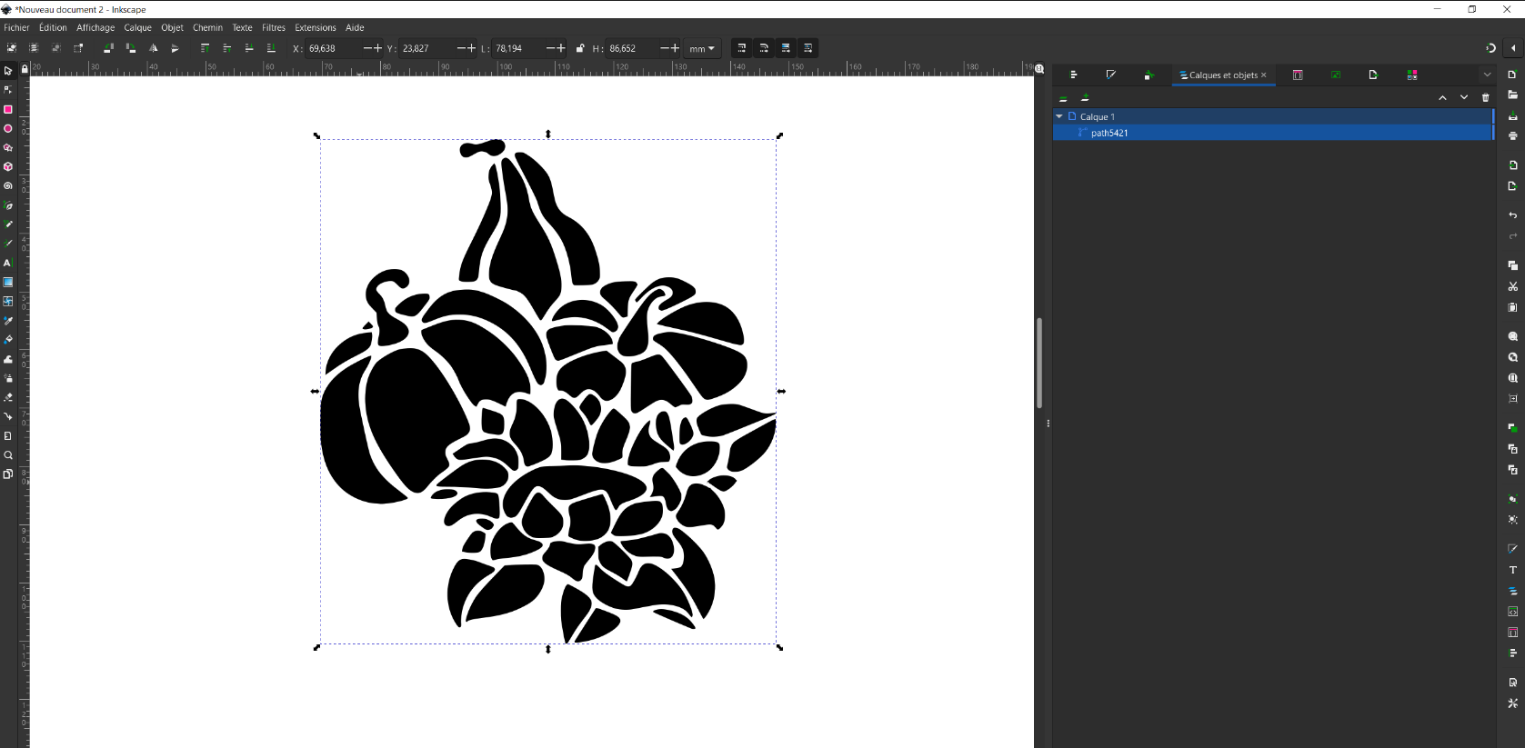Viewport: 1525px width, 748px height.
Task: Select the Paint bucket tool
Action: coord(8,339)
